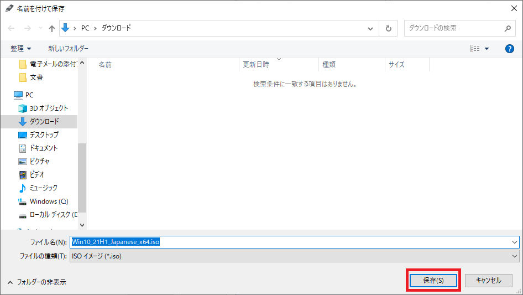
Task: Sort by the 更新日時 column header
Action: (x=256, y=65)
